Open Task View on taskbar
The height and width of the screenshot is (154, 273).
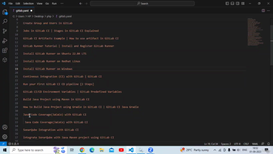coord(72,150)
